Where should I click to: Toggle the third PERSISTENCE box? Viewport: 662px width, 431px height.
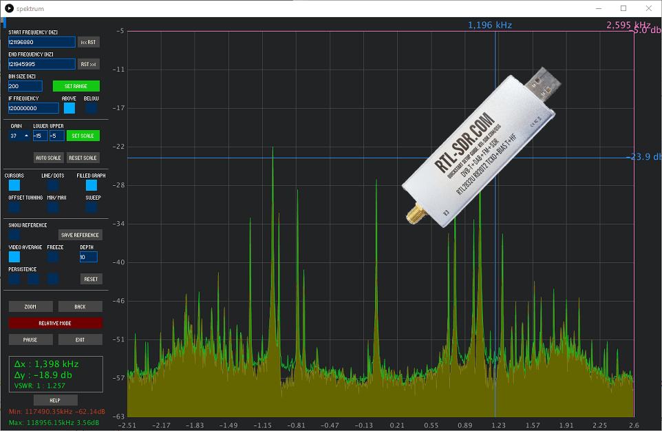tap(53, 278)
